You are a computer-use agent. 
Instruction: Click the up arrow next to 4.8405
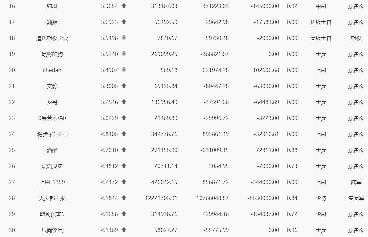pos(124,134)
